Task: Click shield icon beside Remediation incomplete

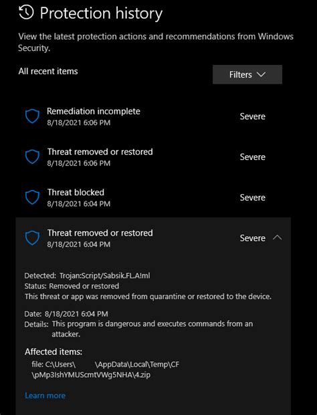Action: coord(32,116)
